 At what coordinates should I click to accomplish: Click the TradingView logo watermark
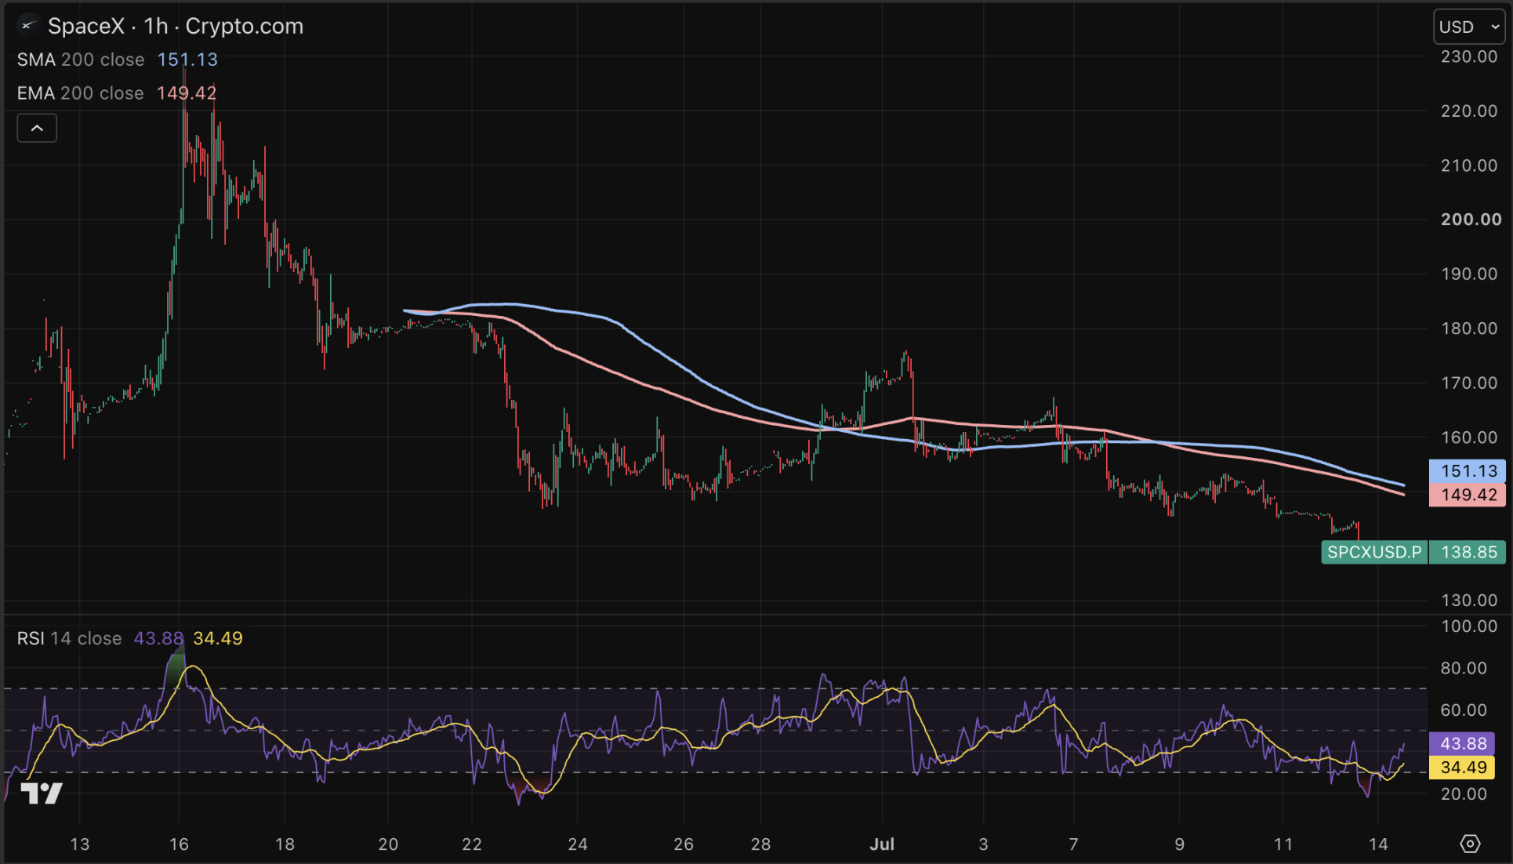41,793
